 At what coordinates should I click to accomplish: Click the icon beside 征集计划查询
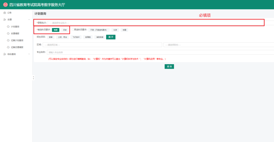coord(8,40)
